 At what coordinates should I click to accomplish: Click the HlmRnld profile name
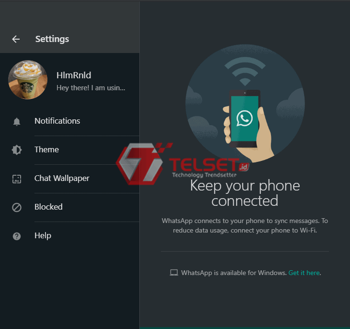[74, 75]
